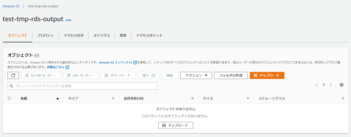
Task: Click the S3 URI をコピー button
Action: [x=41, y=75]
